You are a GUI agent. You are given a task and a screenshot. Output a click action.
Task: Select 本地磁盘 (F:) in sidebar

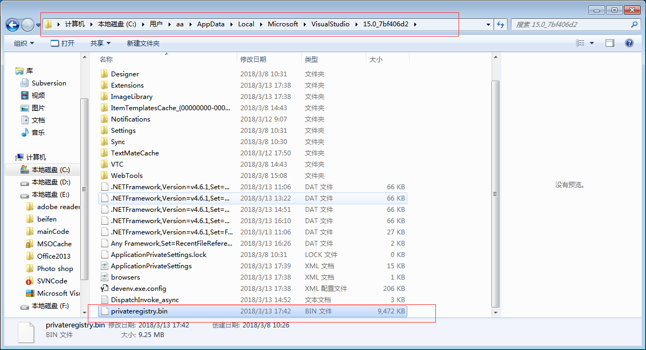click(50, 305)
